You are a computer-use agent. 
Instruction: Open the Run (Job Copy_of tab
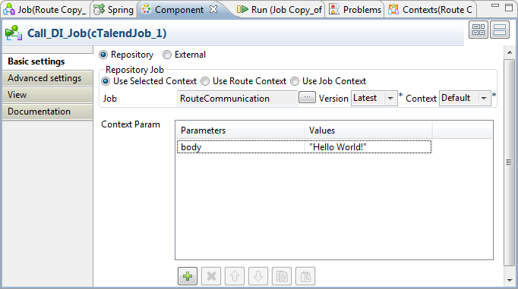point(280,10)
